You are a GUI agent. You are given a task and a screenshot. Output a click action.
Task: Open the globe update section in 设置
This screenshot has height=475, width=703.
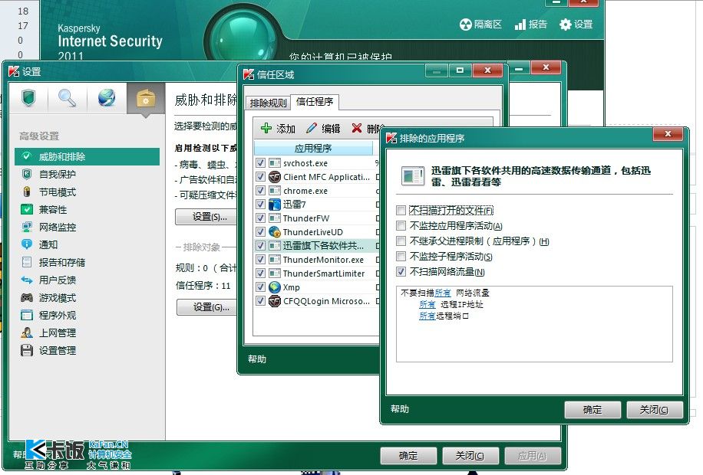107,97
